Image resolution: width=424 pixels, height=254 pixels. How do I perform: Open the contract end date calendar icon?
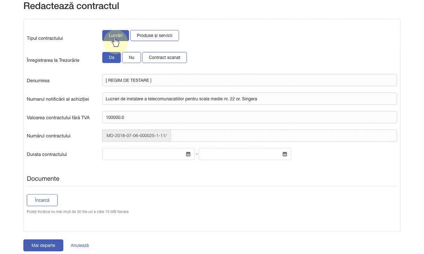pyautogui.click(x=285, y=154)
